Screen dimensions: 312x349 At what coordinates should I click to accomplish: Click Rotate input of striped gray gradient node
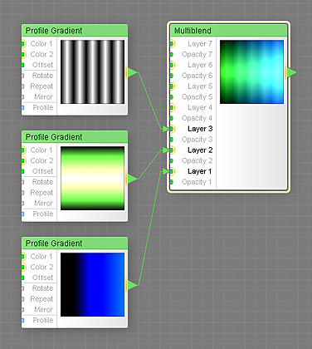(23, 76)
